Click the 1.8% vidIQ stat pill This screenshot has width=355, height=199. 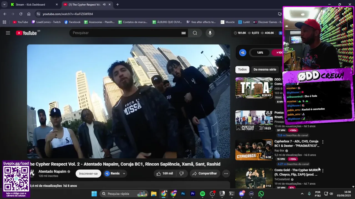(260, 53)
